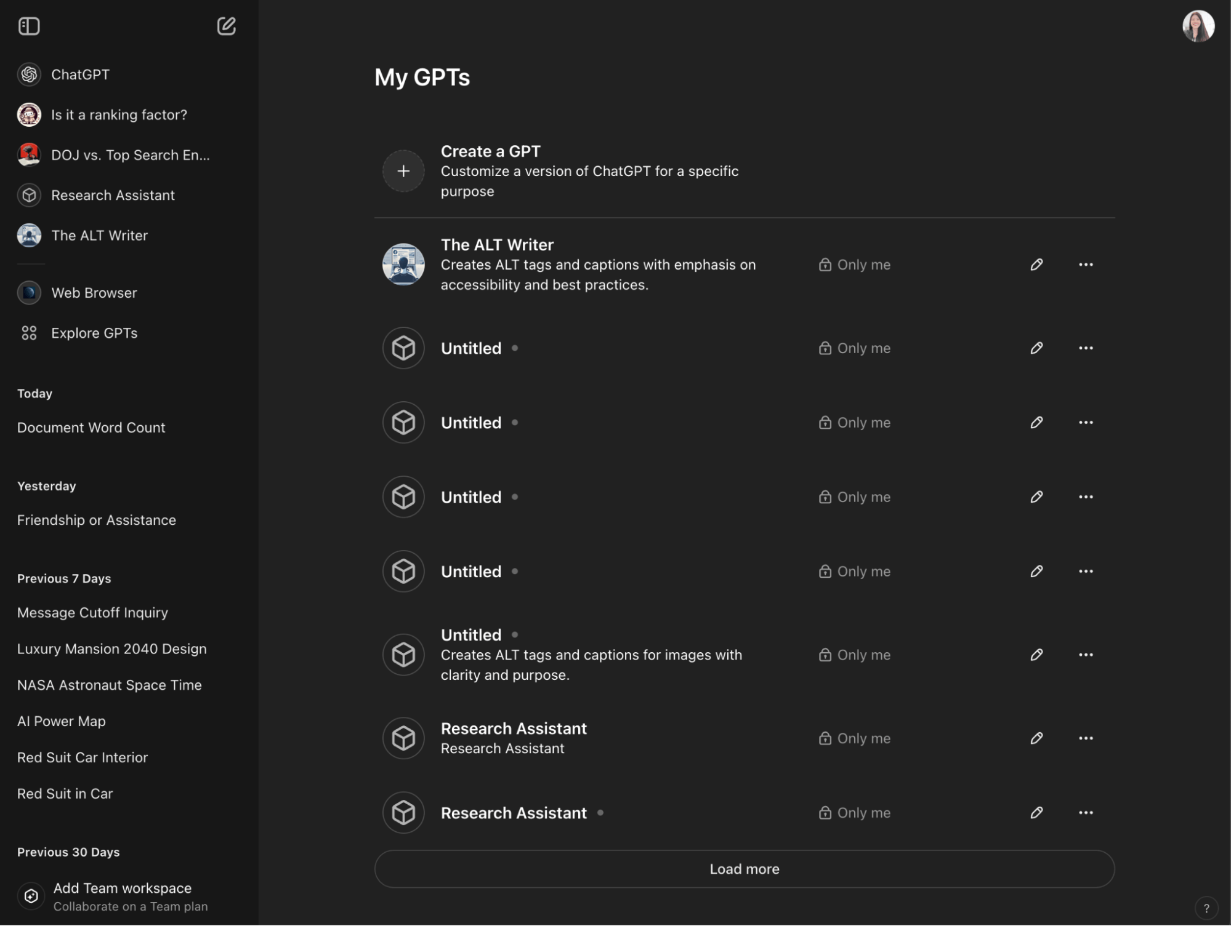Collapse the sidebar with the panel icon
Viewport: 1231px width, 926px height.
[x=29, y=26]
